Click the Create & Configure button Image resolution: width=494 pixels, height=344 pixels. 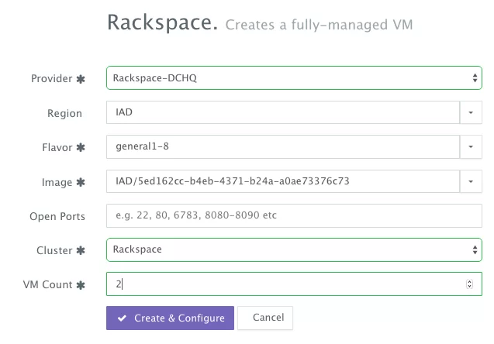coord(170,318)
